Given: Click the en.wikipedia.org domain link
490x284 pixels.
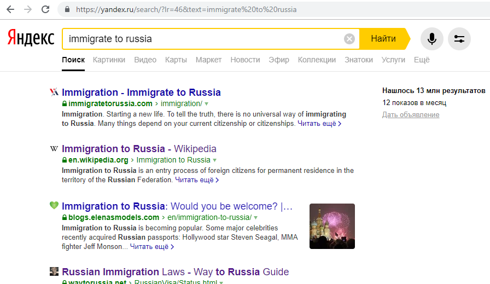Looking at the screenshot, I should [x=98, y=160].
